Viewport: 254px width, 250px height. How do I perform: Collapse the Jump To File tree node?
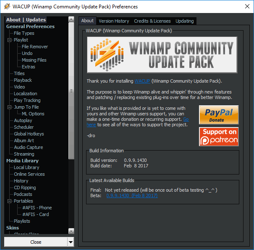point(9,107)
